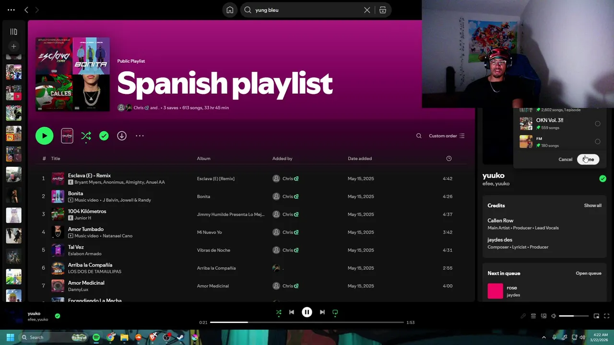Adjust the volume slider
This screenshot has width=614, height=345.
(574, 316)
